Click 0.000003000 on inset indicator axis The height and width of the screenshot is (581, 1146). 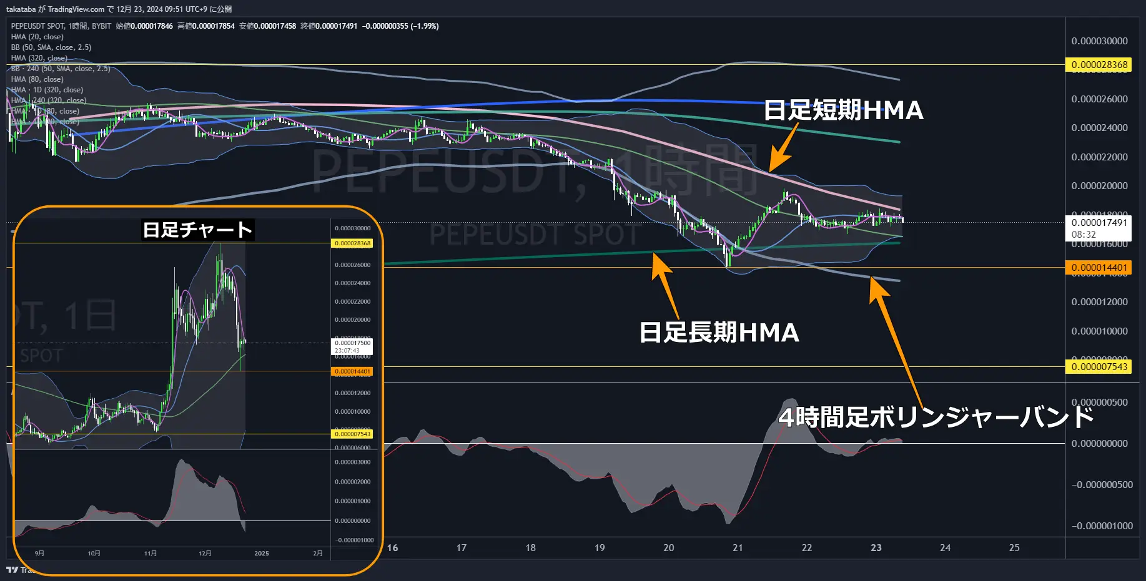(352, 462)
